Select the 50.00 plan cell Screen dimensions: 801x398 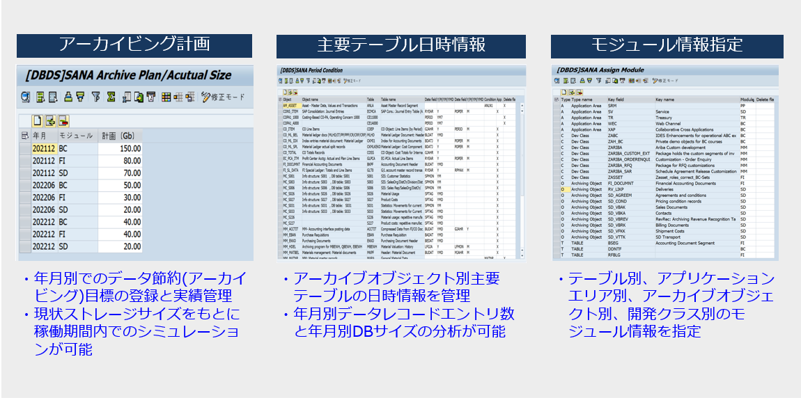pyautogui.click(x=120, y=185)
